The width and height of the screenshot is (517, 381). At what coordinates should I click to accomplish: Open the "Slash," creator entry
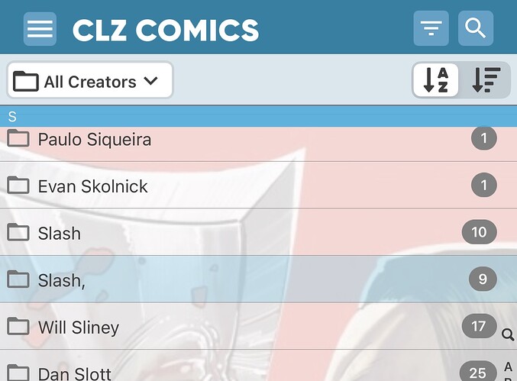click(61, 280)
